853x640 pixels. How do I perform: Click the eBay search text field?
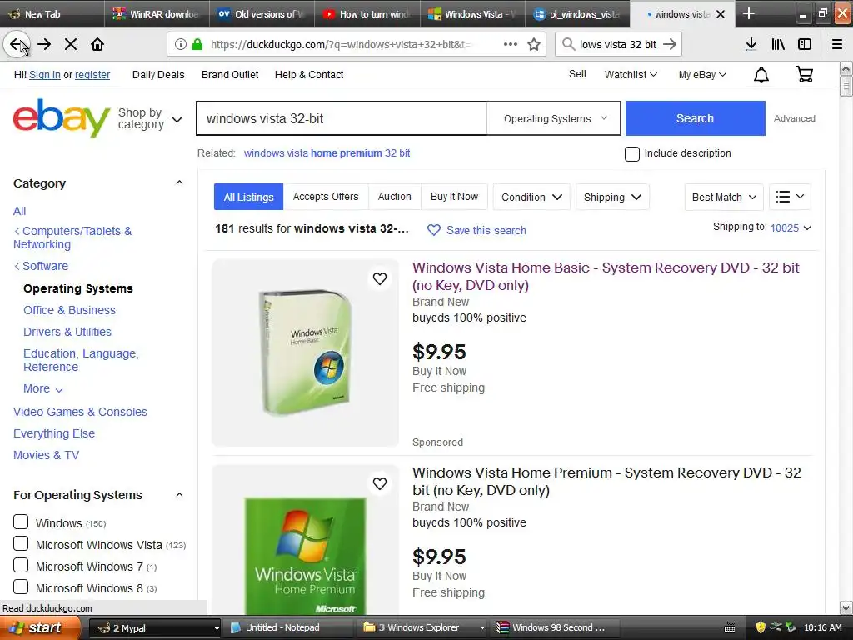[x=342, y=118]
